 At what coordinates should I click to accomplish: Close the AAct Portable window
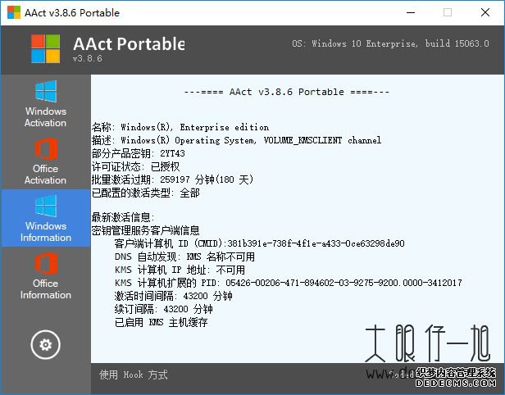pos(485,12)
